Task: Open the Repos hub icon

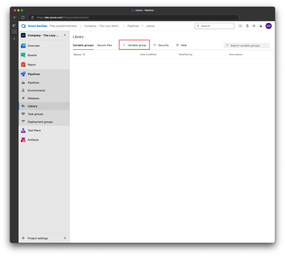Action: point(23,64)
